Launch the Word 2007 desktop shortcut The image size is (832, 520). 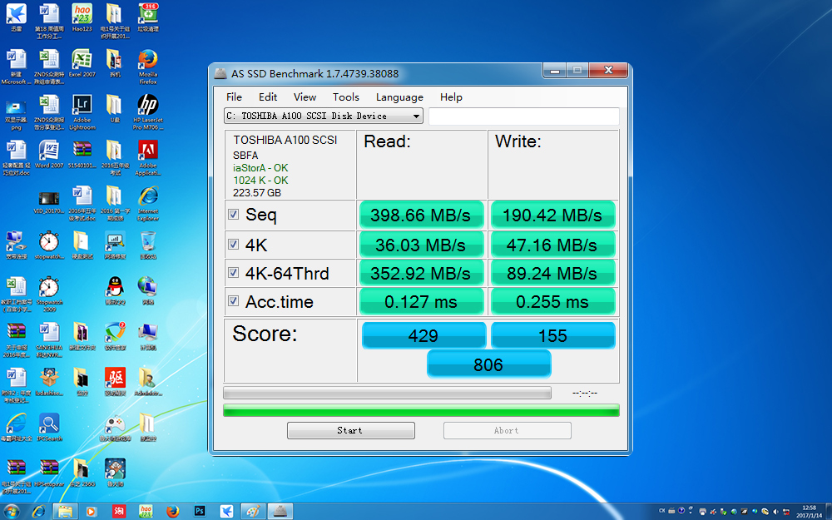pyautogui.click(x=49, y=151)
